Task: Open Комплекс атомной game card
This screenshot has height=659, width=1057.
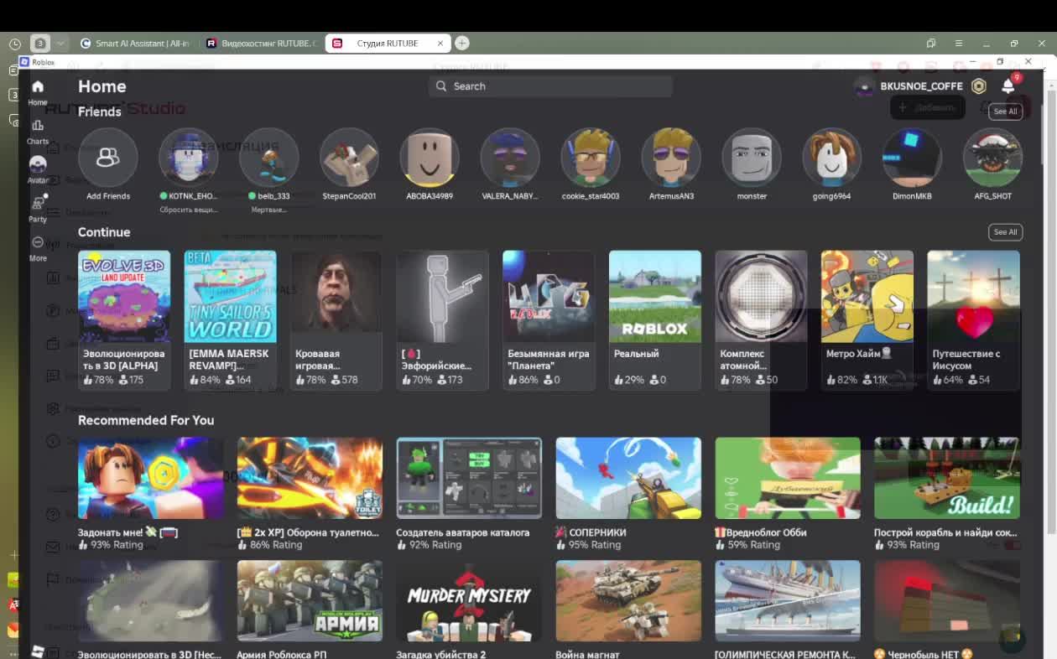Action: pyautogui.click(x=761, y=319)
